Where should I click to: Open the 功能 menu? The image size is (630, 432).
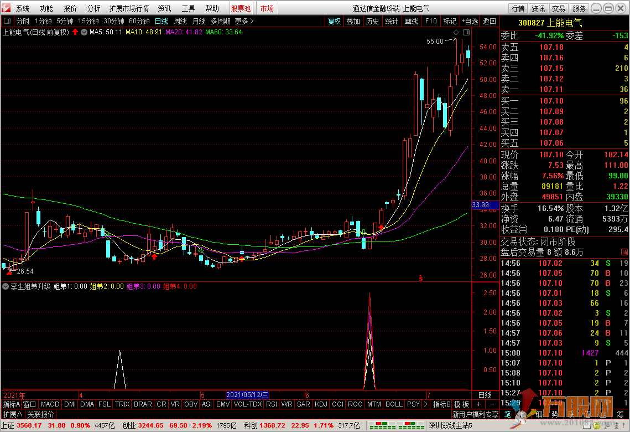coord(46,8)
